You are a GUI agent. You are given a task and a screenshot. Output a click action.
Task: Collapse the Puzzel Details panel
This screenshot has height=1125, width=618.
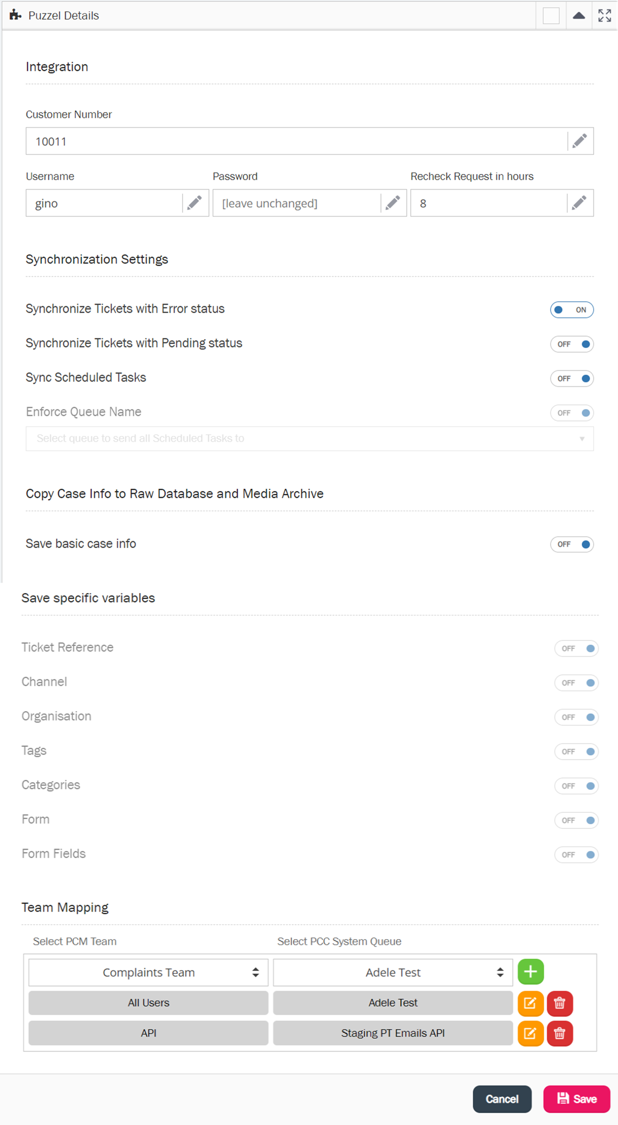tap(579, 16)
